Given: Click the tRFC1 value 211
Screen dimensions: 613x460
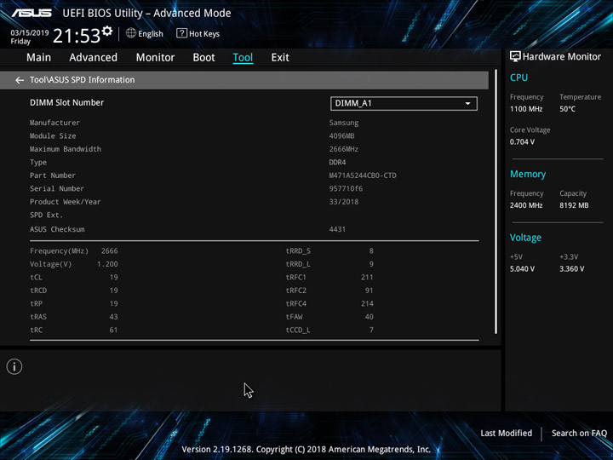Looking at the screenshot, I should (x=367, y=278).
